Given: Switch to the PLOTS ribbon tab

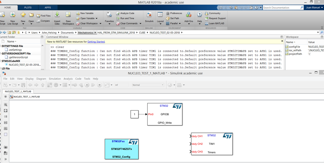Looking at the screenshot, I should pyautogui.click(x=28, y=7).
